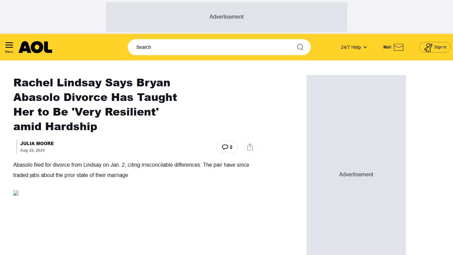Open the hamburger Menu icon

click(9, 45)
